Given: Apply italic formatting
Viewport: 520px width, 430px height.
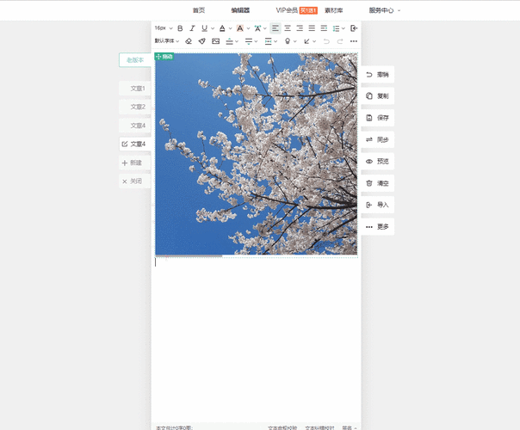Looking at the screenshot, I should coord(192,28).
